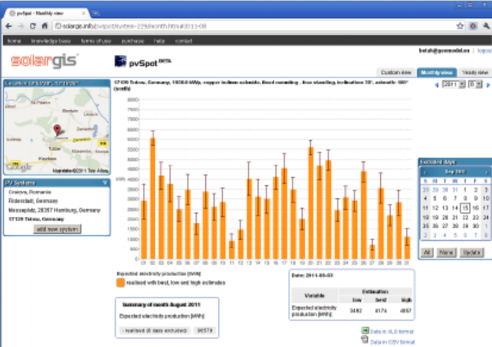Screen dimensions: 492x347
Task: Select Messeplatz Hamburg, Germany PV system
Action: pos(54,210)
